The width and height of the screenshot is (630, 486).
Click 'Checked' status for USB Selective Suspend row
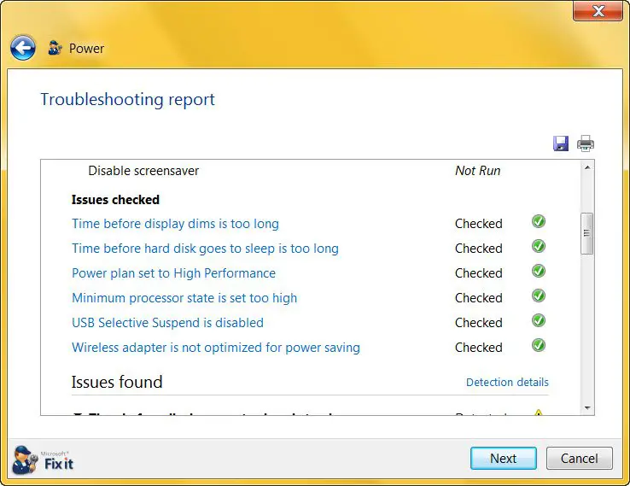coord(479,323)
